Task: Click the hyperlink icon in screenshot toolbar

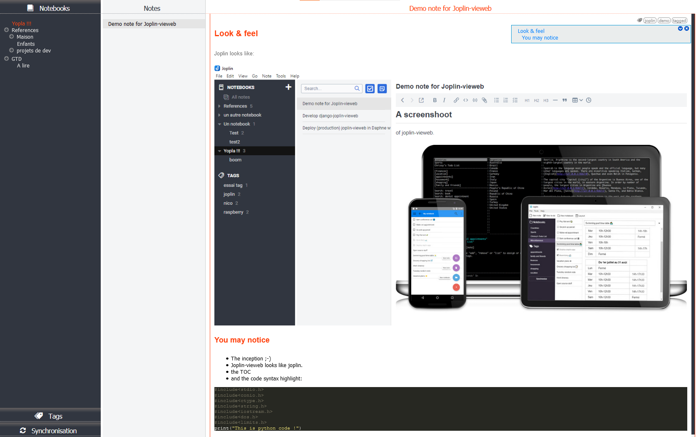Action: coord(456,100)
